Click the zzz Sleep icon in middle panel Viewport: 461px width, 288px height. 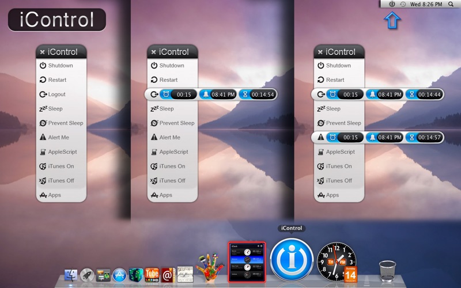[154, 109]
